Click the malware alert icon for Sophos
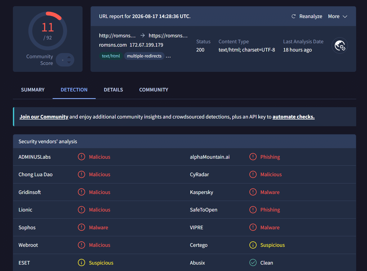 81,227
